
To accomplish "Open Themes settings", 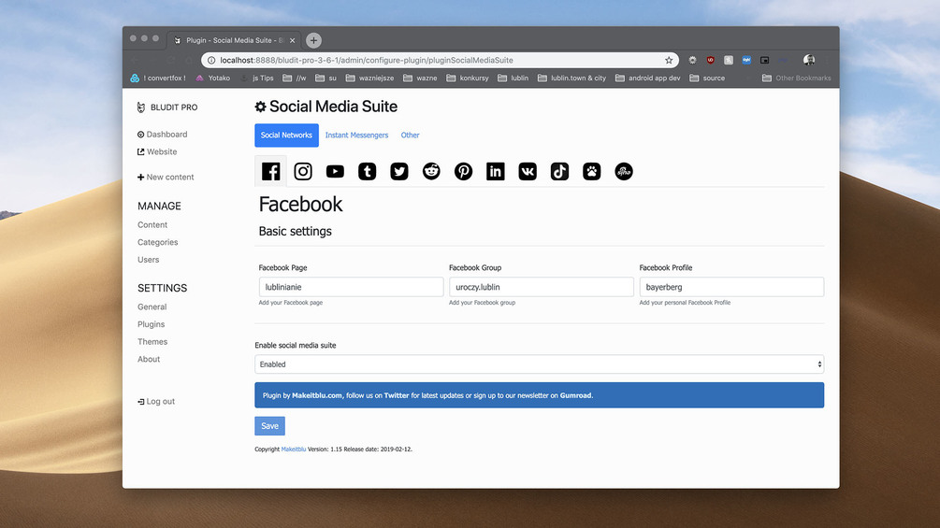I will point(152,341).
